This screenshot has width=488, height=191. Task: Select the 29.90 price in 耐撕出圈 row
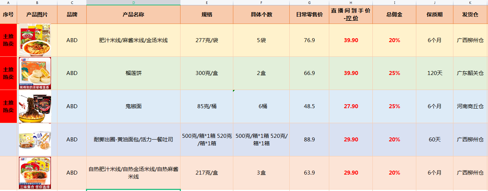point(351,140)
